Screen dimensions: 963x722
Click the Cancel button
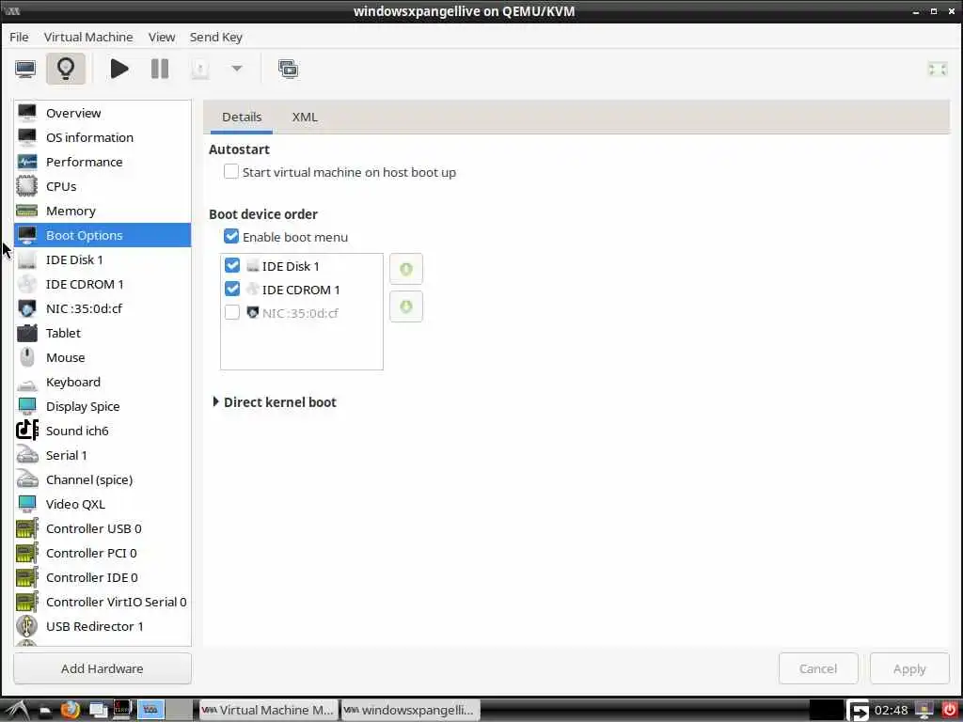818,668
